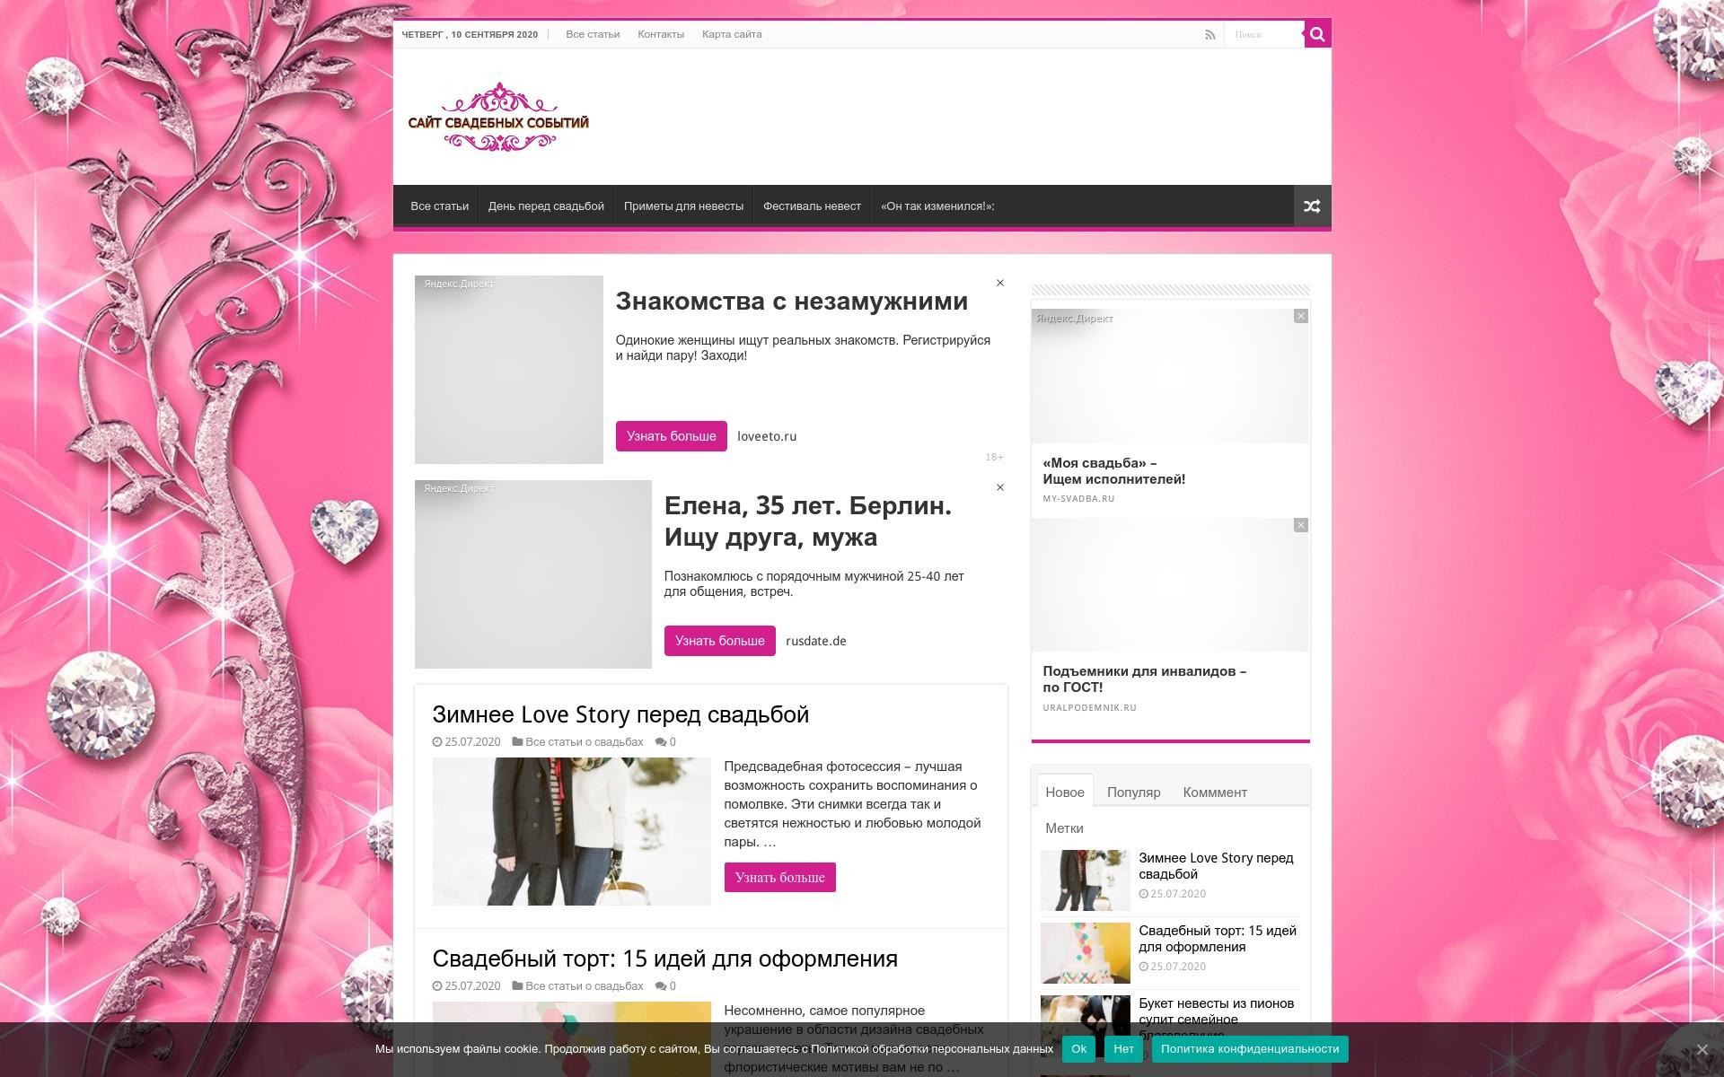Close the 'Елена, 35 лет' ad
1724x1077 pixels.
999,487
